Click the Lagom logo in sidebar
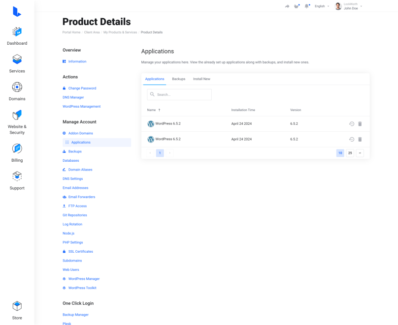Image resolution: width=398 pixels, height=325 pixels. [x=17, y=11]
